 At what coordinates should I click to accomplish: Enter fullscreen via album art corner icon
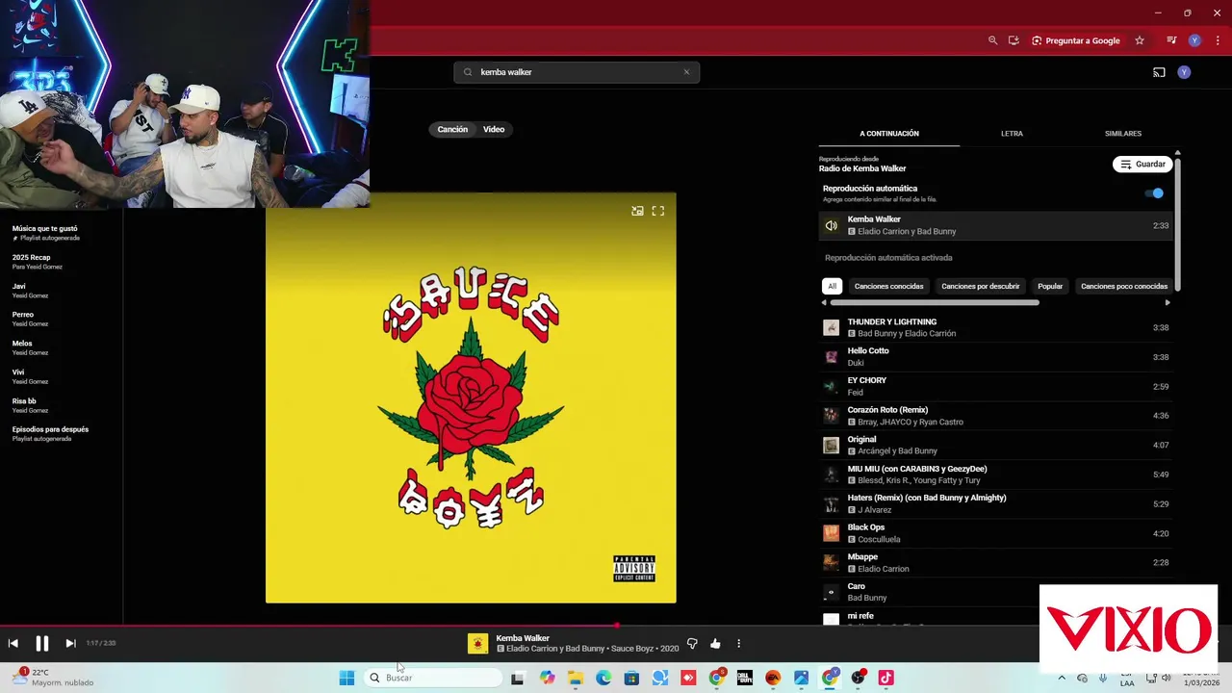point(658,211)
